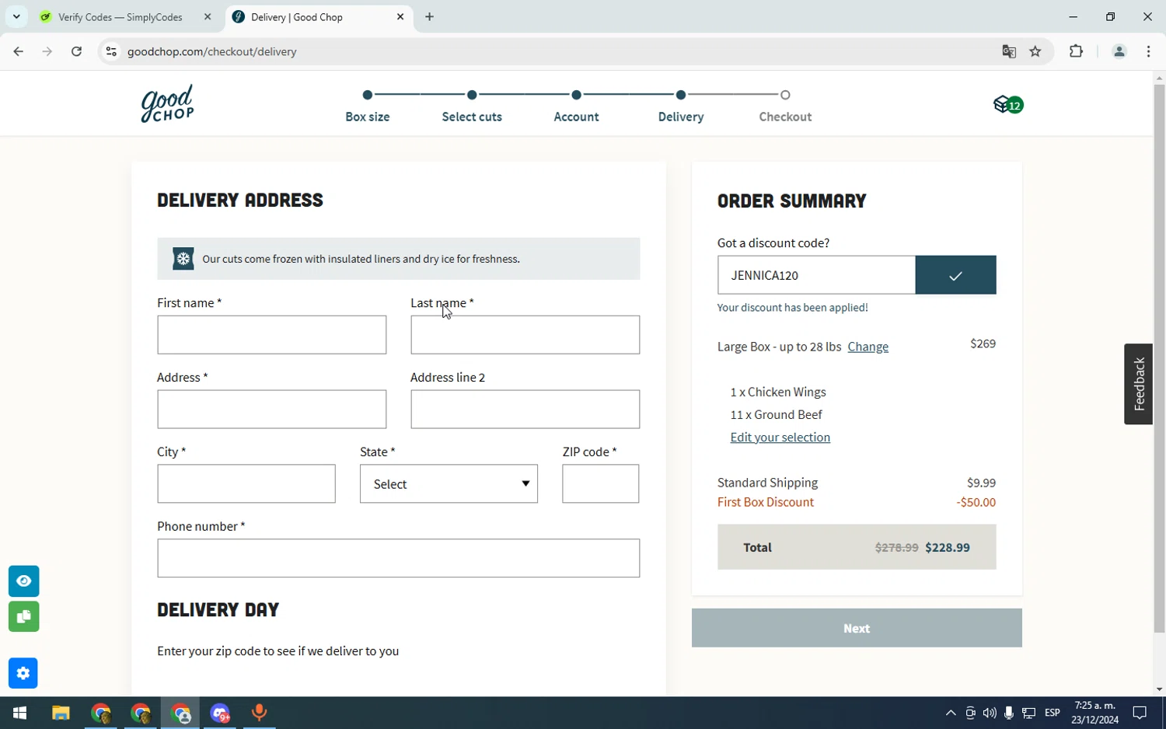Image resolution: width=1166 pixels, height=729 pixels.
Task: Click the blue eye icon in left sidebar
Action: (23, 581)
